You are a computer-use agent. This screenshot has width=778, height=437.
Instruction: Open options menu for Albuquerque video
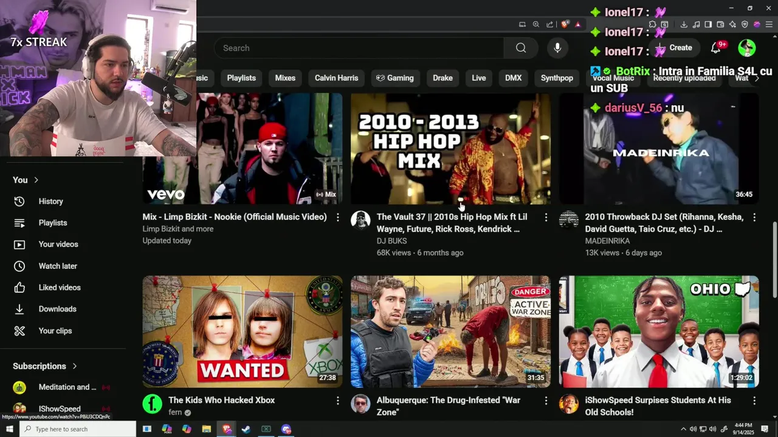(546, 401)
